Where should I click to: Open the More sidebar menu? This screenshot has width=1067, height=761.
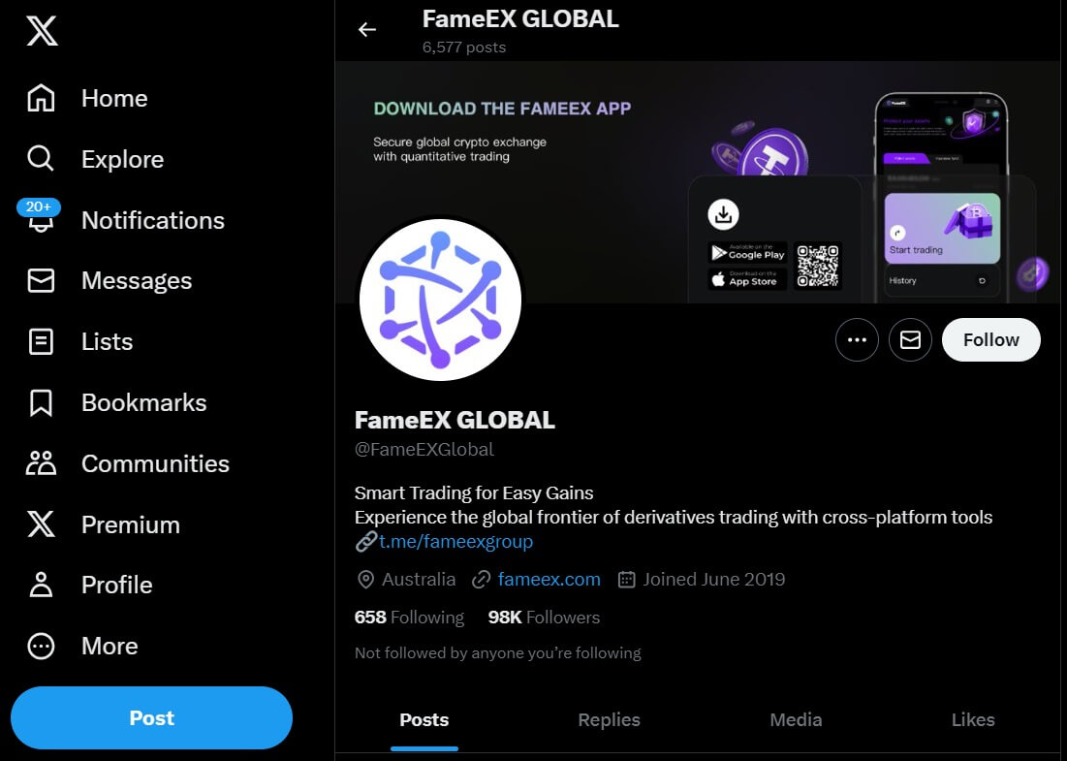[110, 646]
